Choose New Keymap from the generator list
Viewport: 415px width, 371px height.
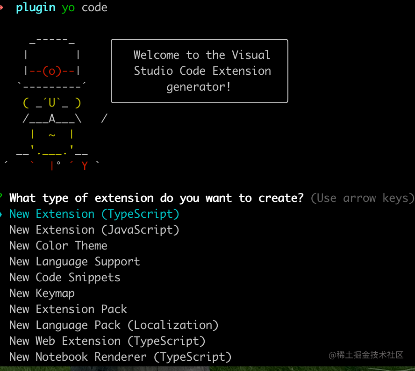coord(42,293)
